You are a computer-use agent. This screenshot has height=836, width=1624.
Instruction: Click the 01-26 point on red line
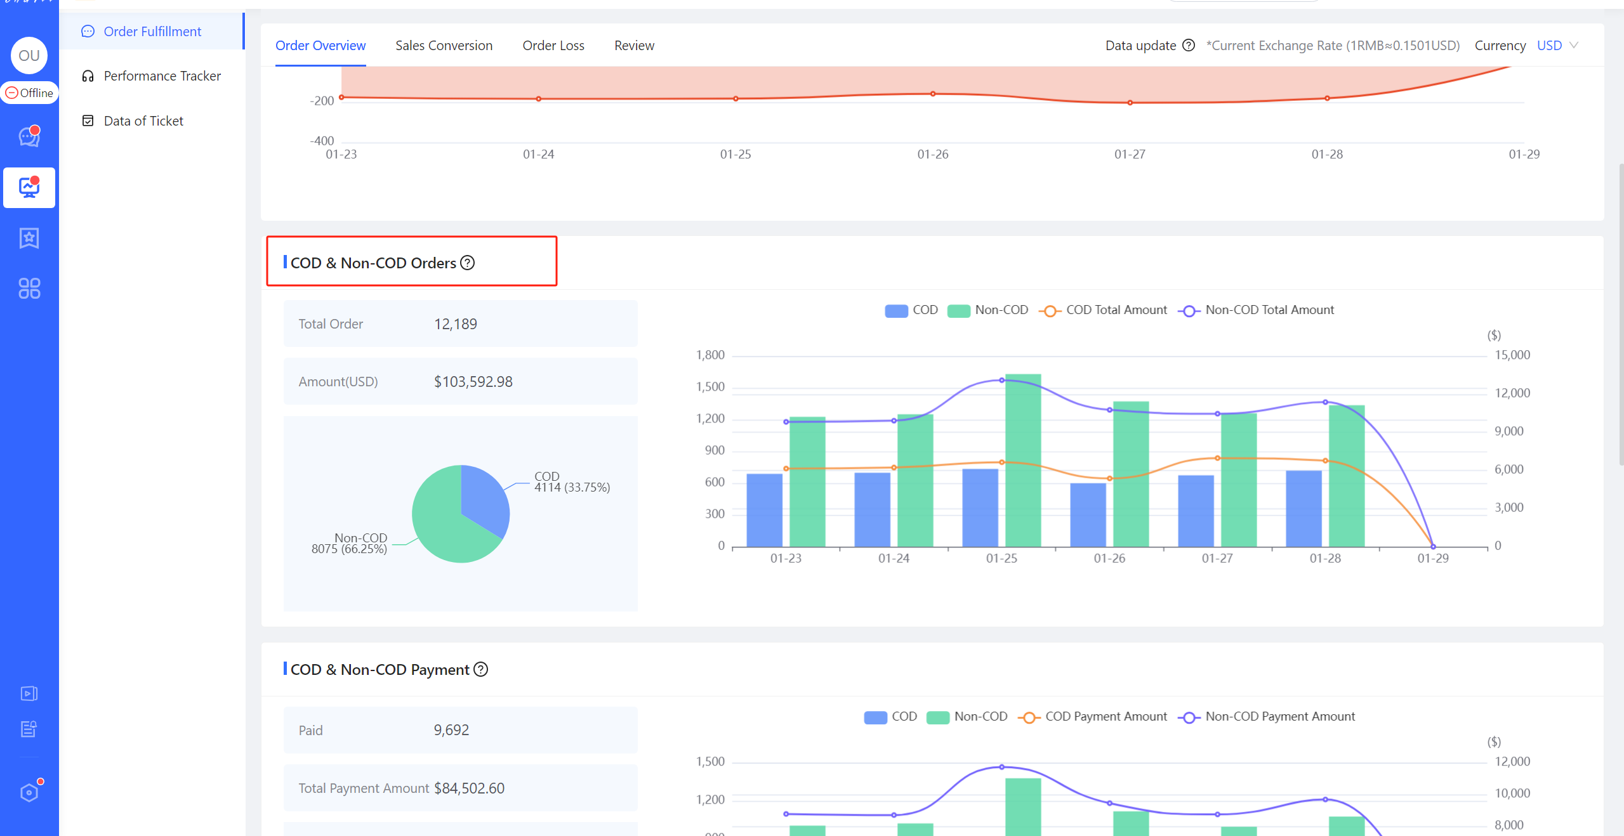click(x=933, y=94)
